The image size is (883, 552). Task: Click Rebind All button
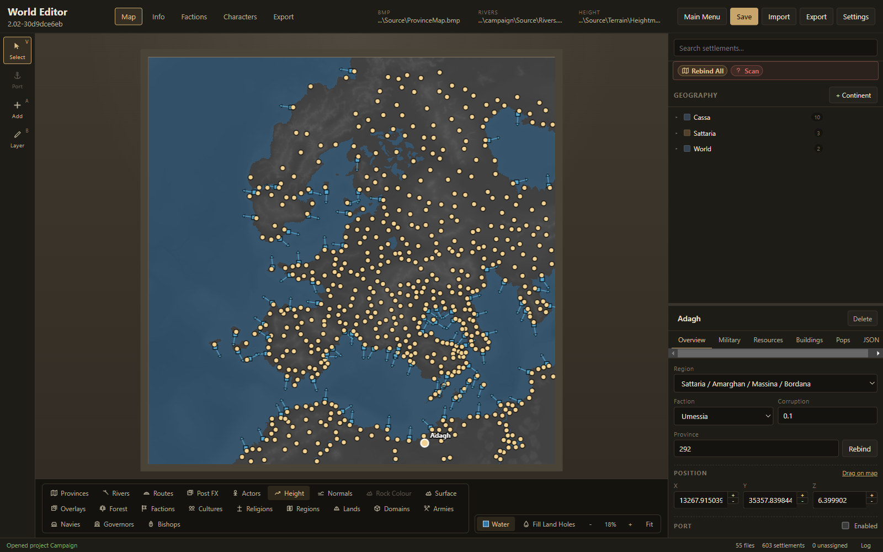(x=703, y=71)
